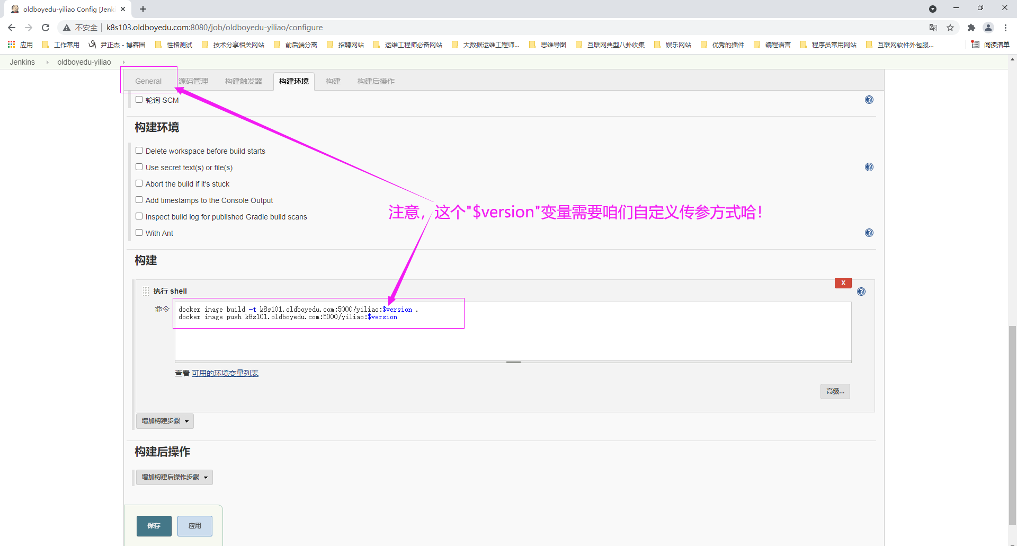Reload the page
Screen dimensions: 1017x546
[x=46, y=28]
